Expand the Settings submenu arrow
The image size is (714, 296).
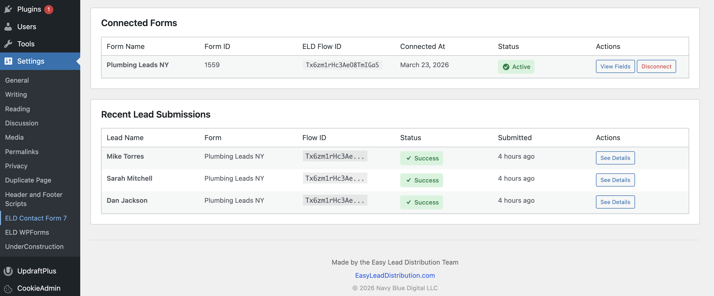pyautogui.click(x=78, y=61)
